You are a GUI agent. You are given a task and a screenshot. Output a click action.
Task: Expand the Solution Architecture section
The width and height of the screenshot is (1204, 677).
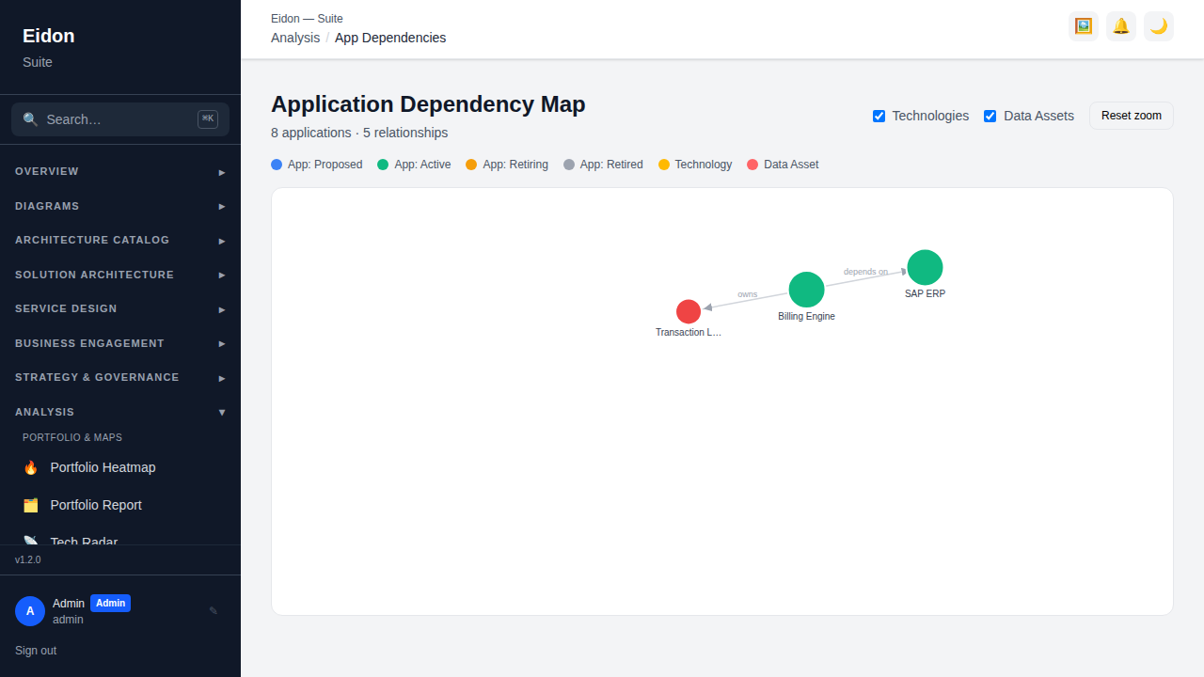[120, 275]
